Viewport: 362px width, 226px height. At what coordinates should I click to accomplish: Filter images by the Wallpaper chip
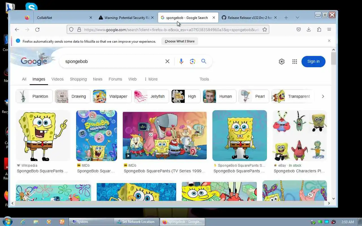coord(112,96)
